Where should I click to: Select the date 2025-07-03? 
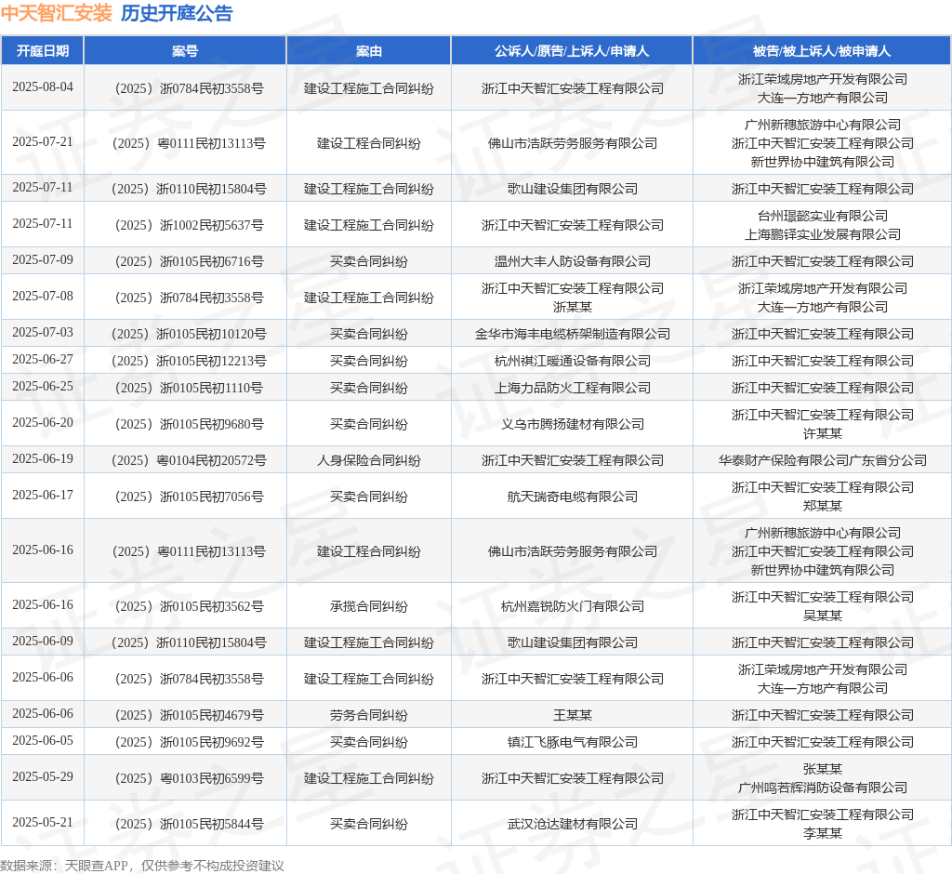(x=43, y=332)
